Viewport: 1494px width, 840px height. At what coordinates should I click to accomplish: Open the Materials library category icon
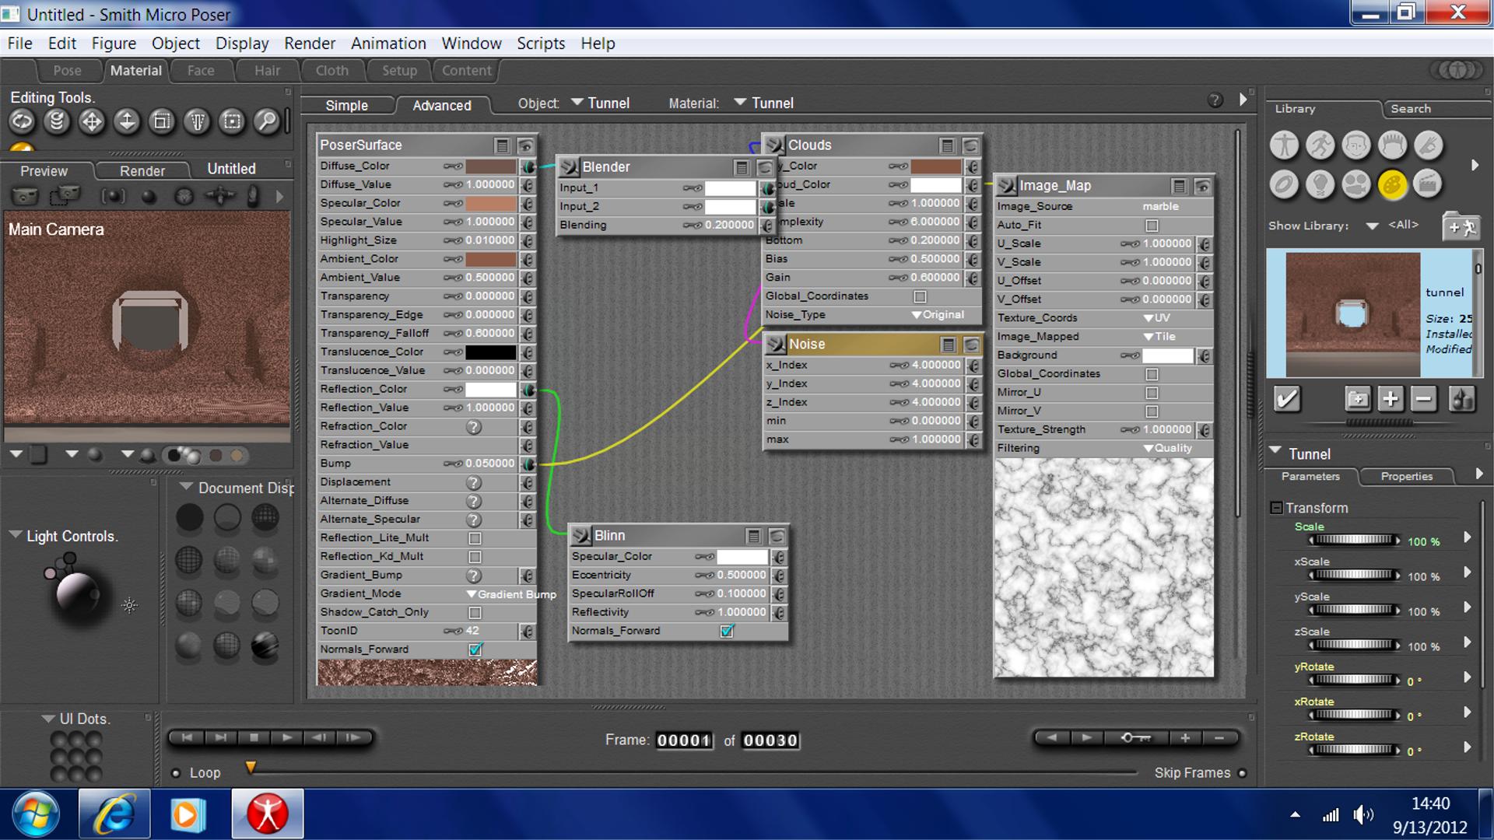coord(1392,184)
